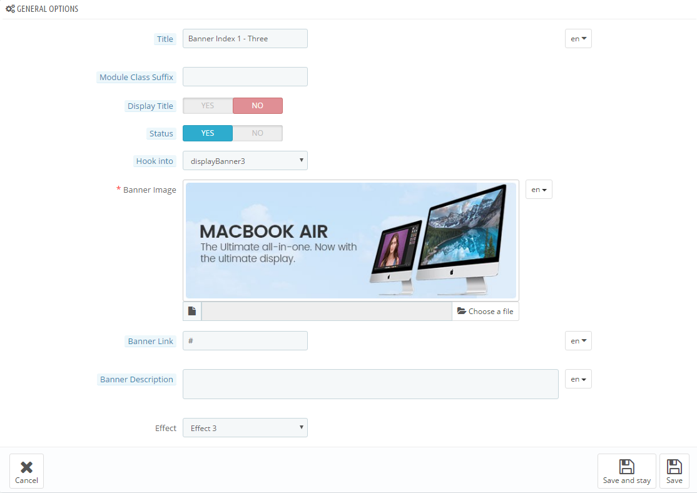Screen dimensions: 697x493
Task: Open language selector beside Banner Image
Action: (x=539, y=190)
